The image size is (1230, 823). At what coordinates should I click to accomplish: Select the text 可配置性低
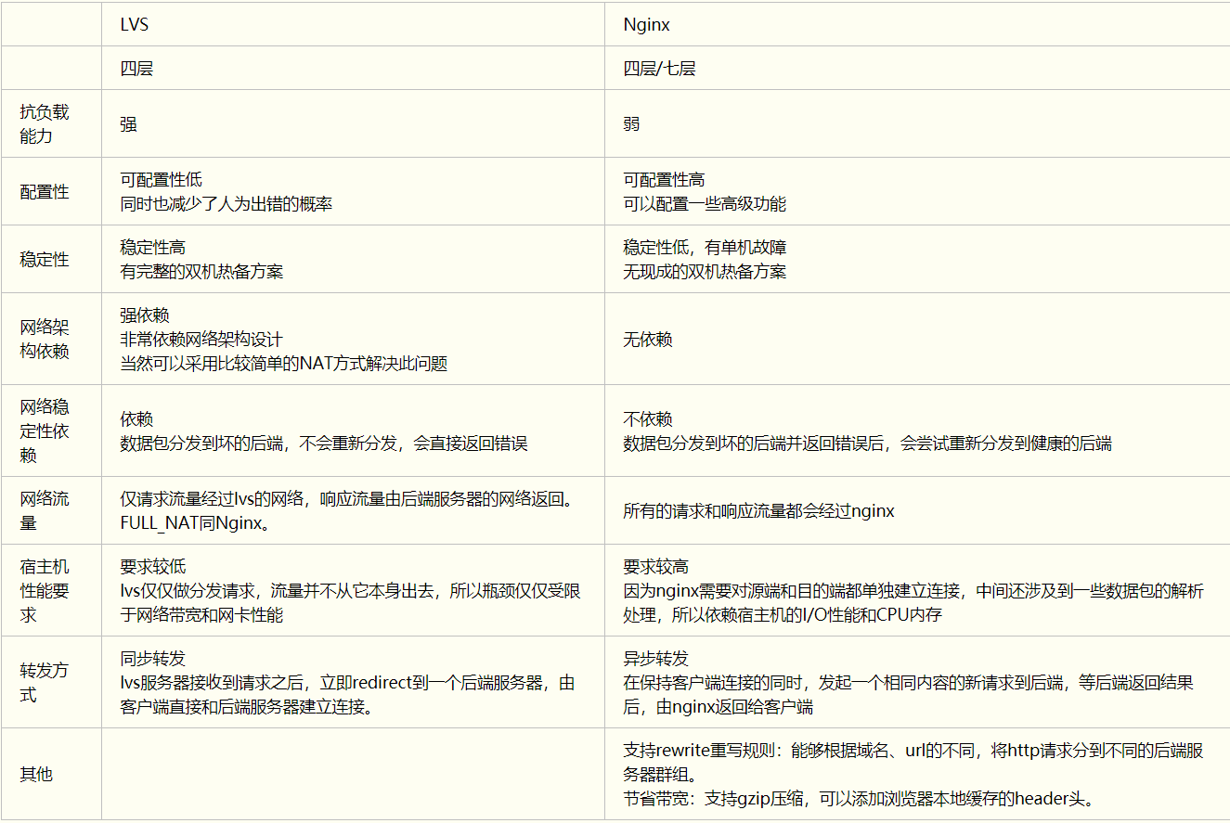pos(162,180)
